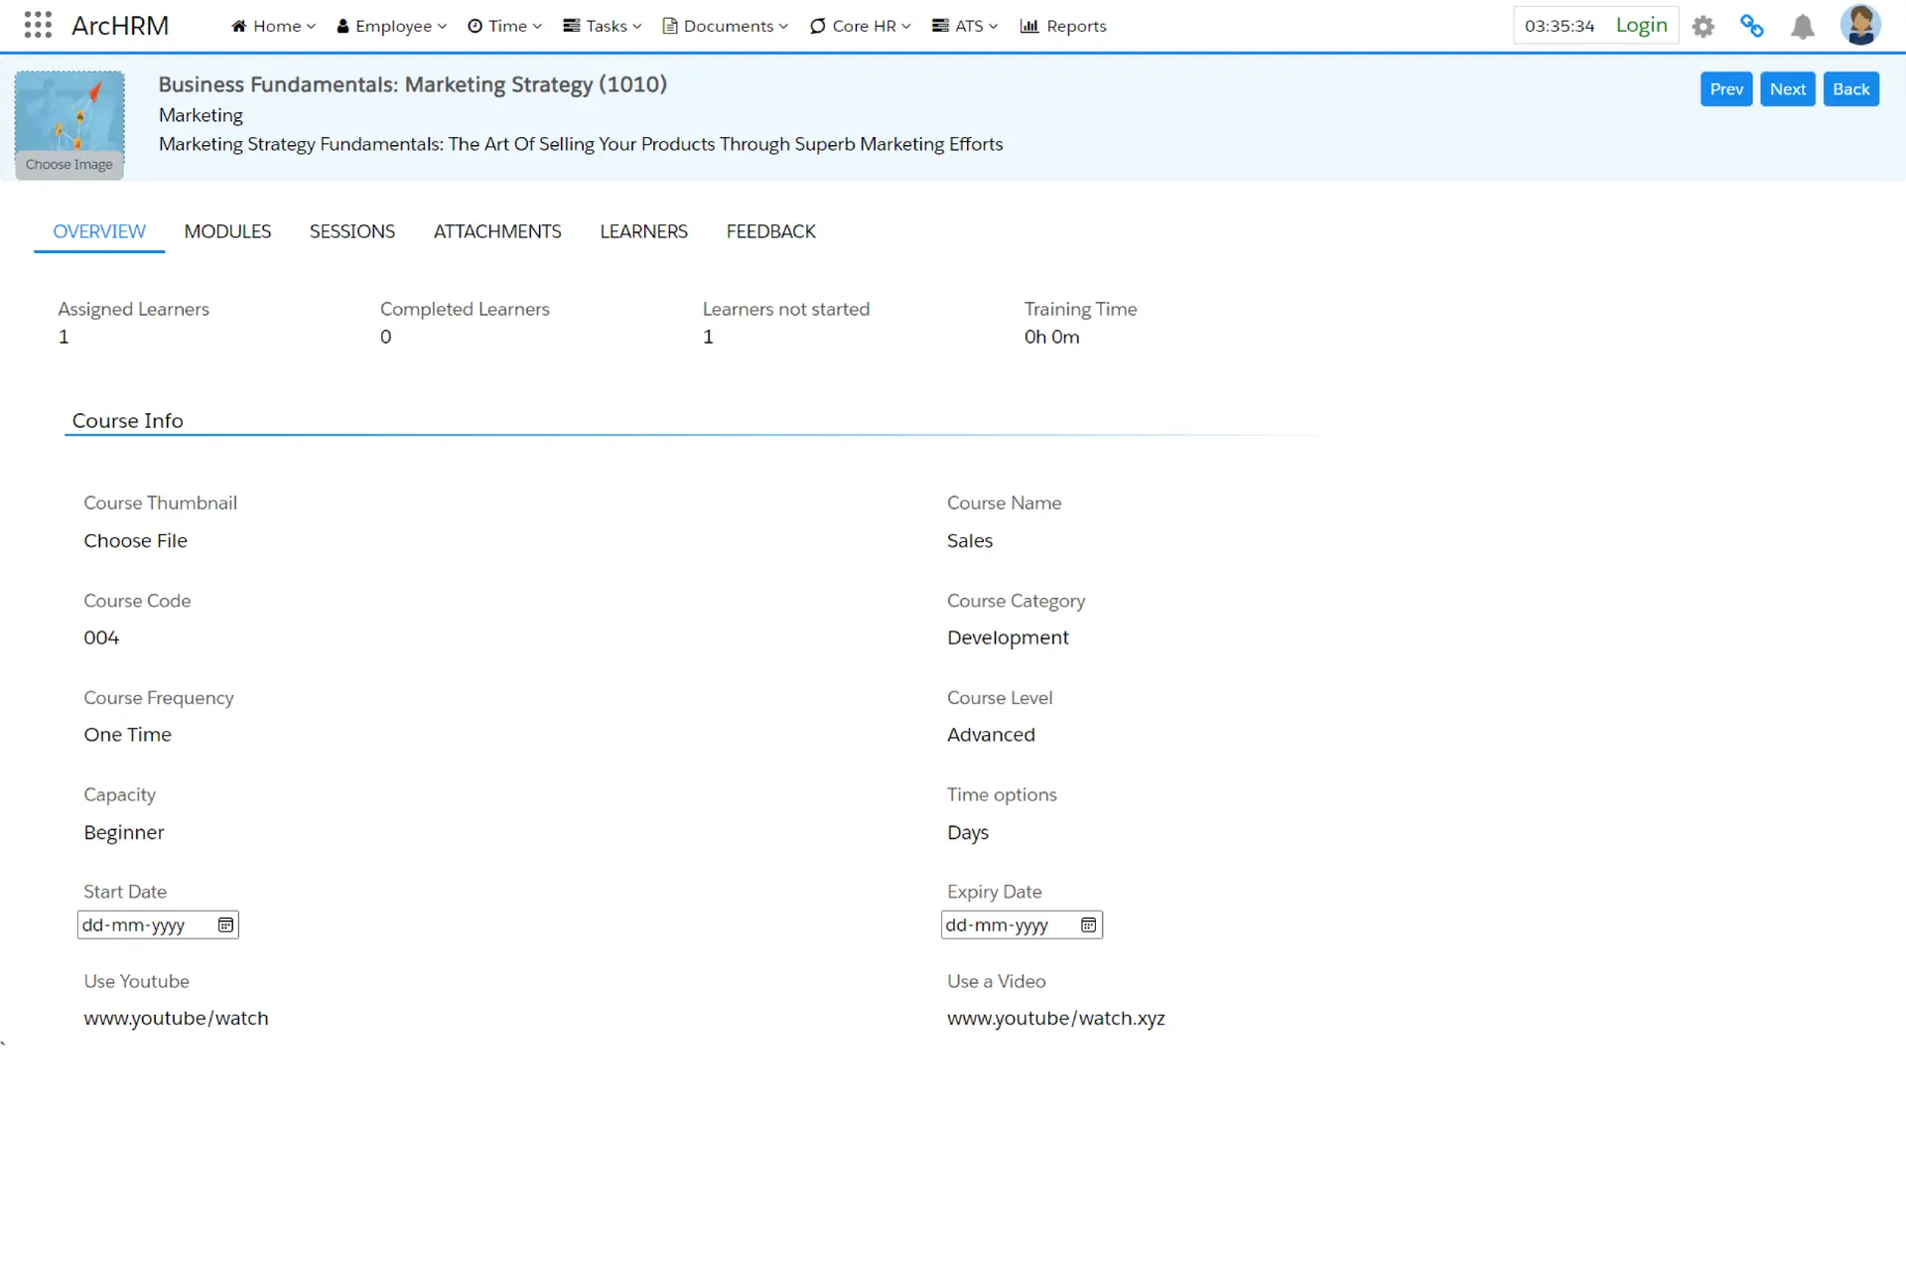Screen dimensions: 1906x1271
Task: Click the green Login link
Action: coord(1641,26)
